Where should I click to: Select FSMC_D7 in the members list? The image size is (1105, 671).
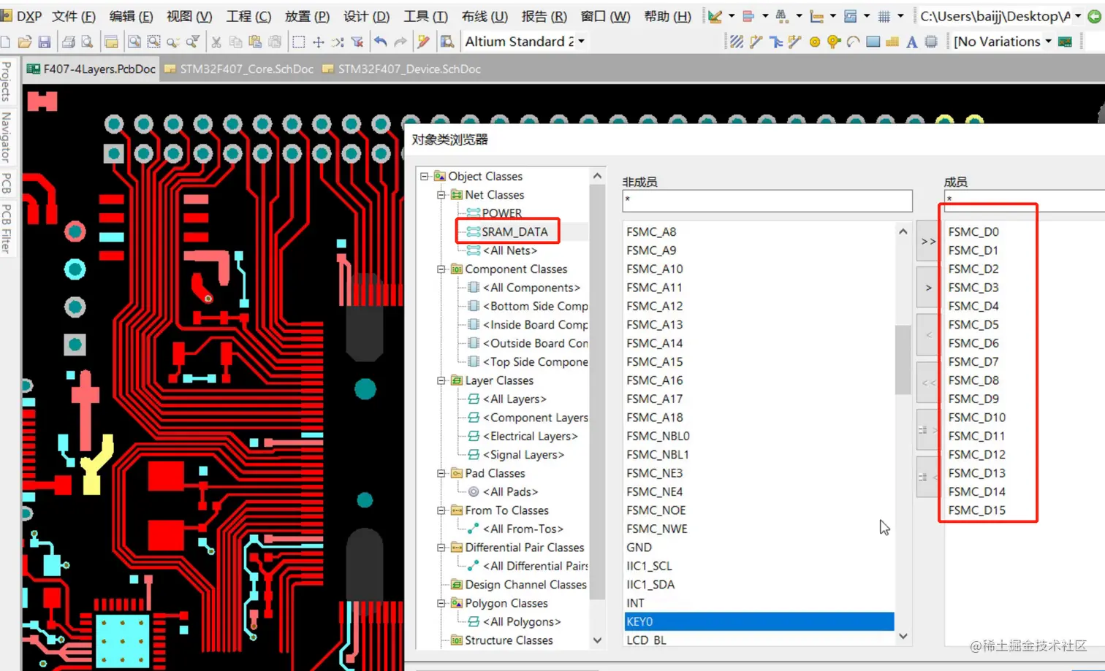[x=973, y=361]
